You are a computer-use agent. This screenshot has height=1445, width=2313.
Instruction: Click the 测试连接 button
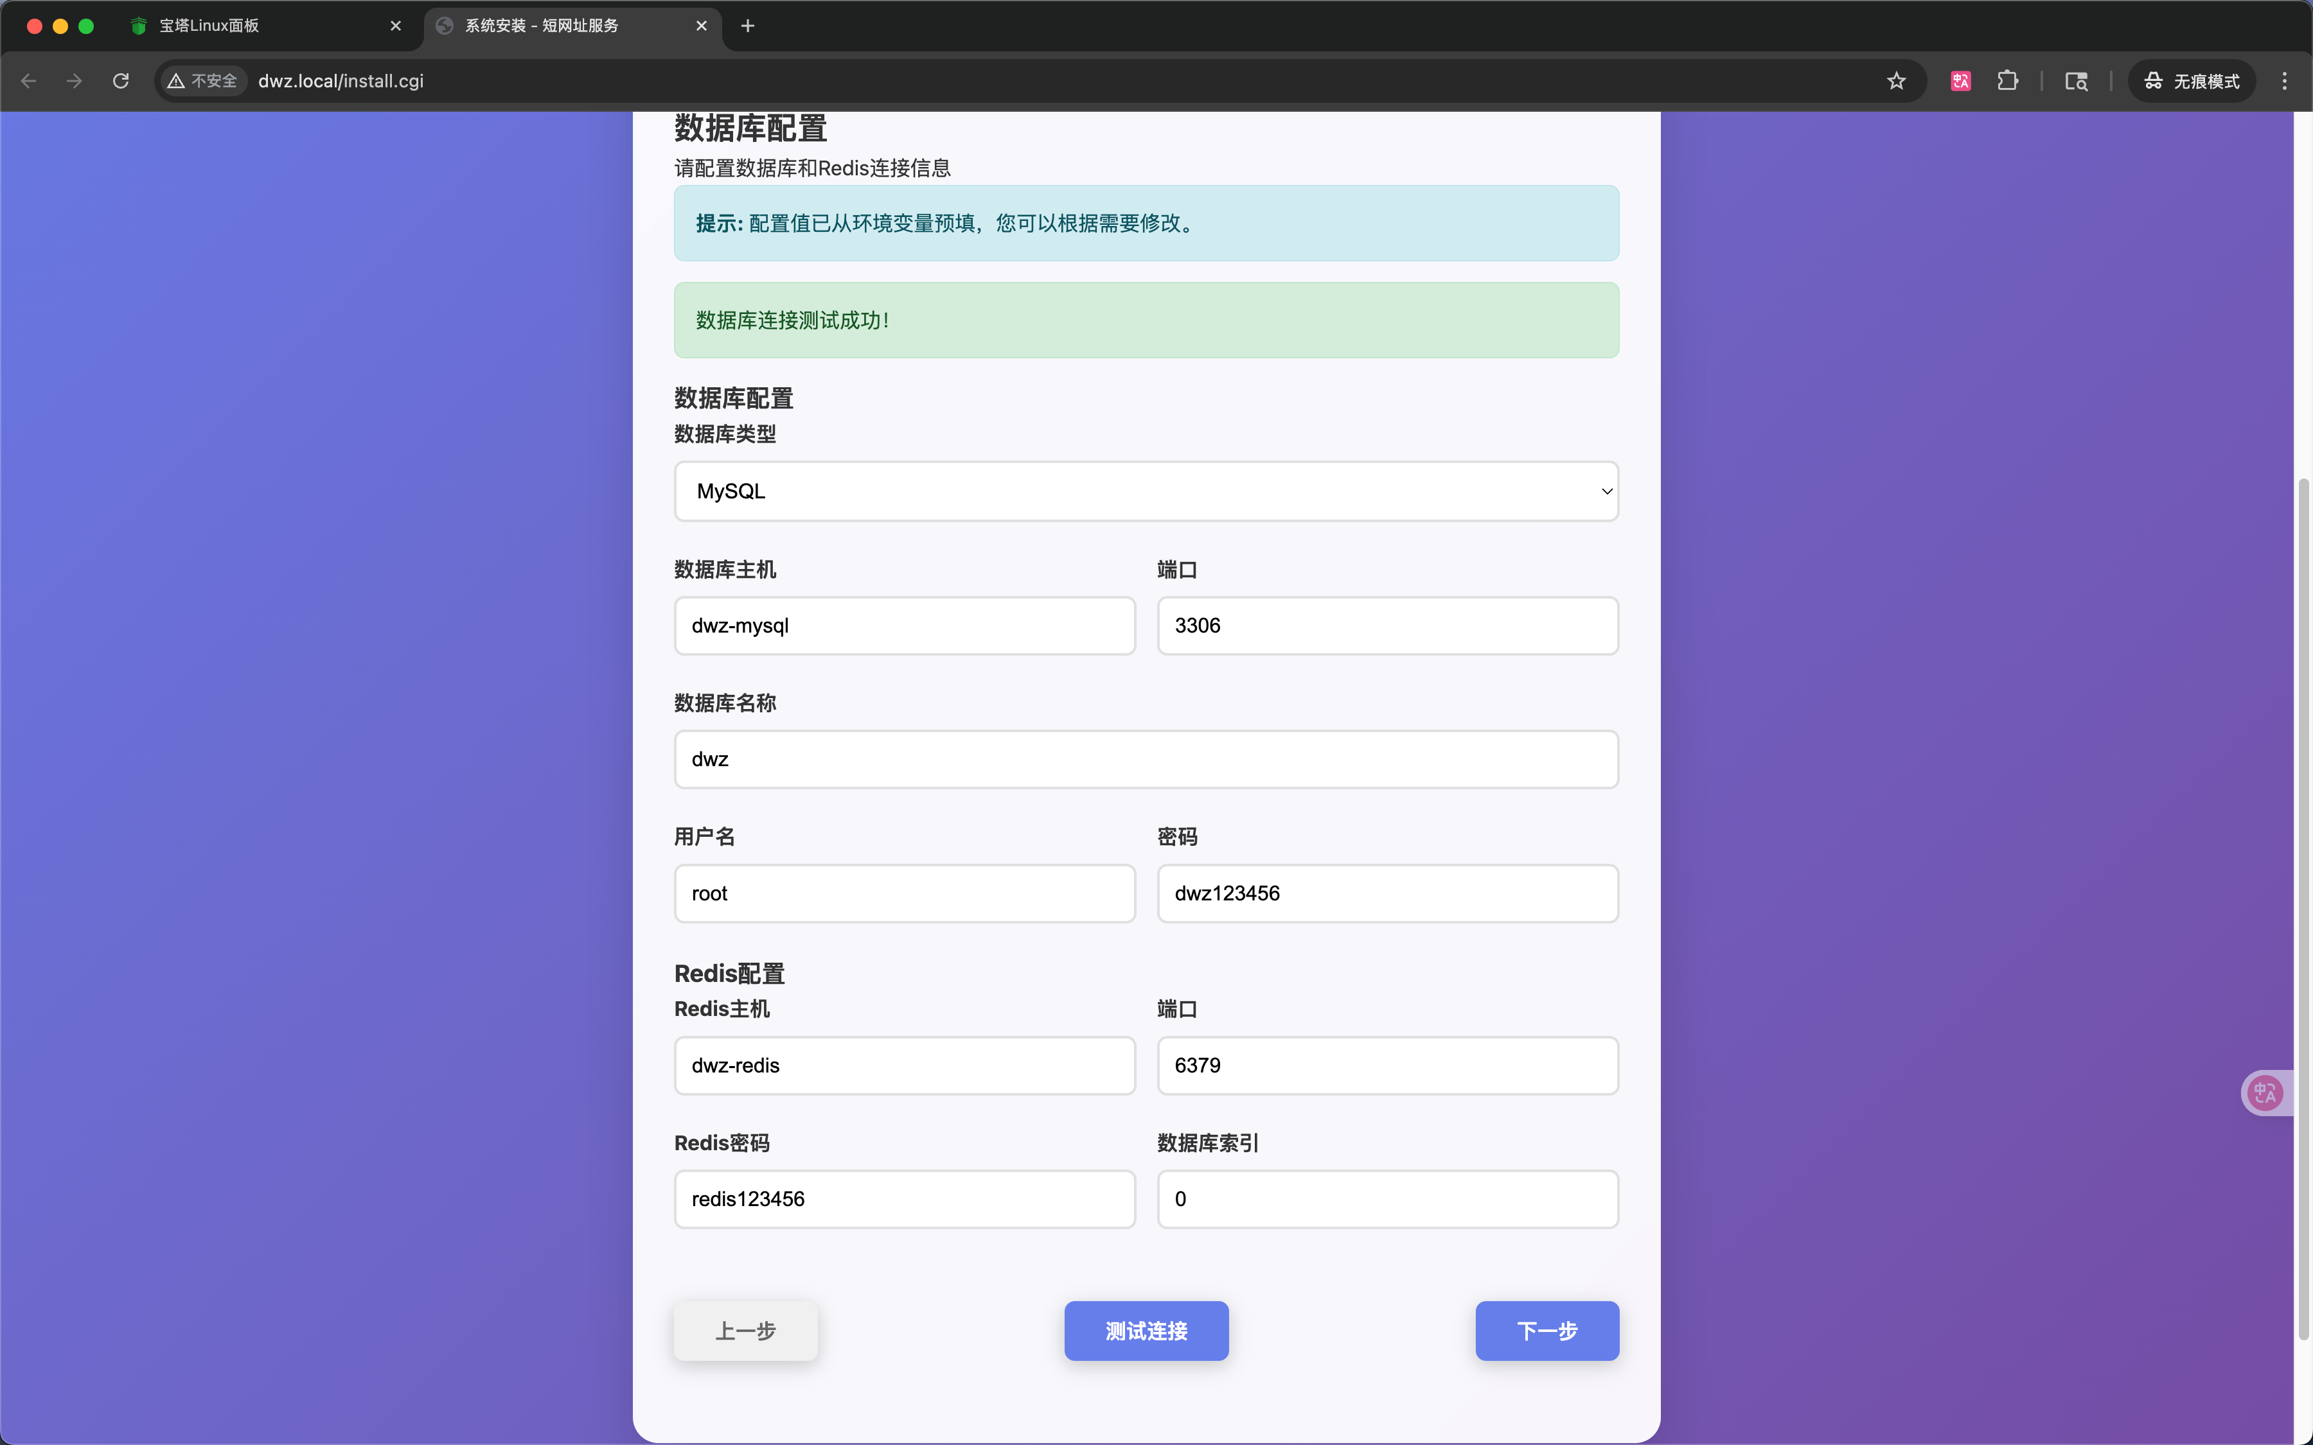[x=1146, y=1330]
